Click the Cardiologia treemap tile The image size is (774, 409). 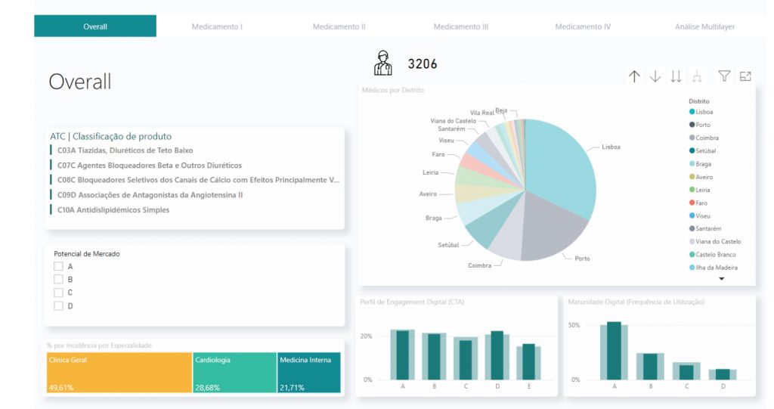(x=234, y=373)
